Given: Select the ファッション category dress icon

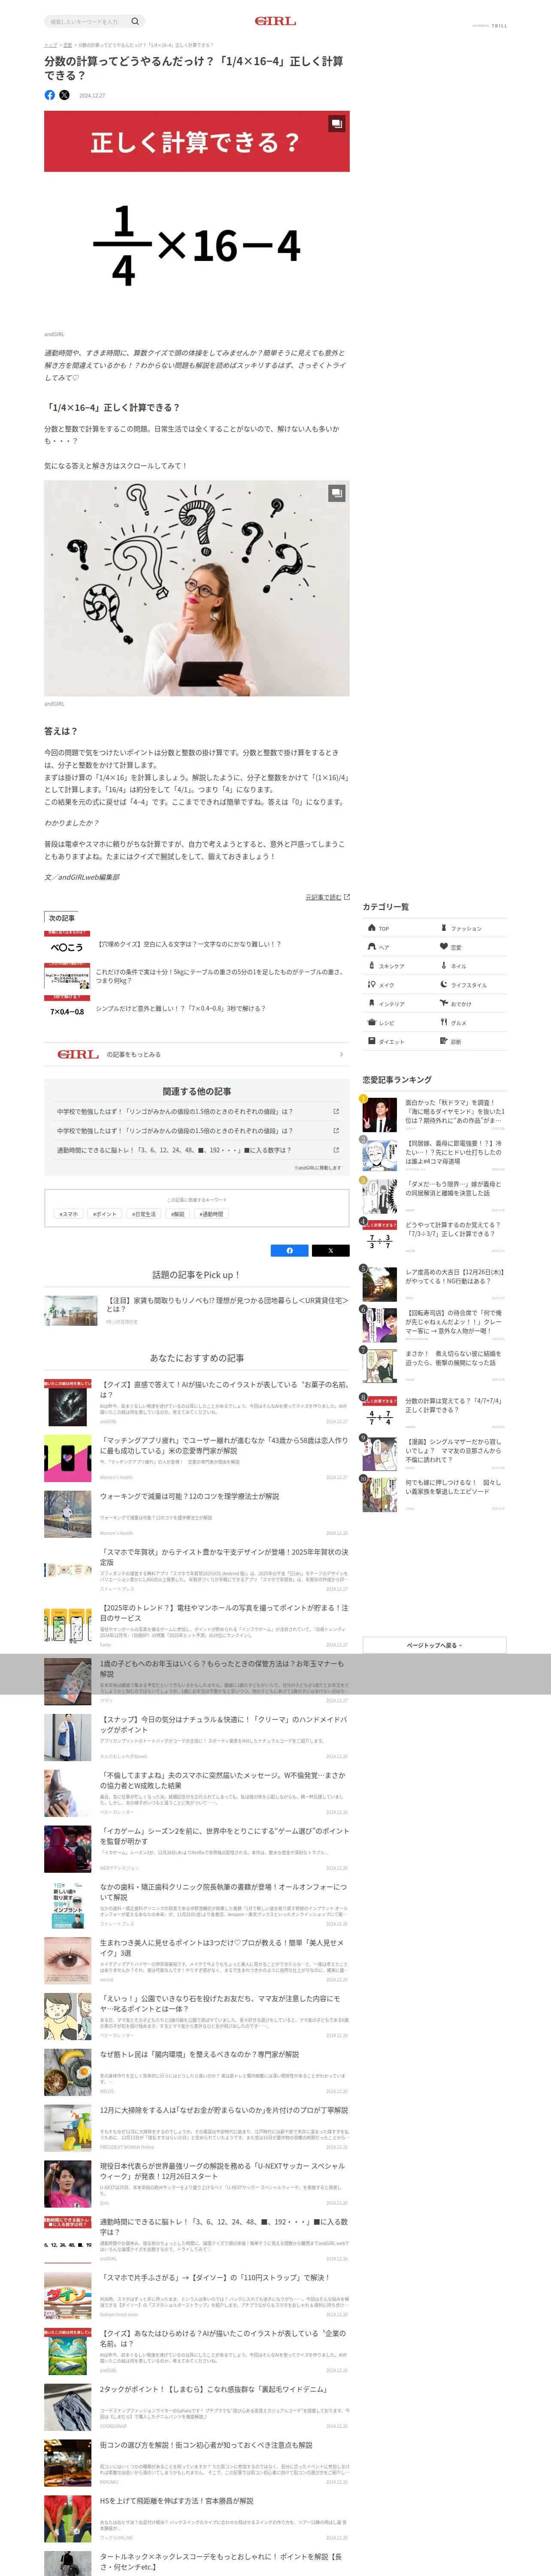Looking at the screenshot, I should pyautogui.click(x=444, y=928).
